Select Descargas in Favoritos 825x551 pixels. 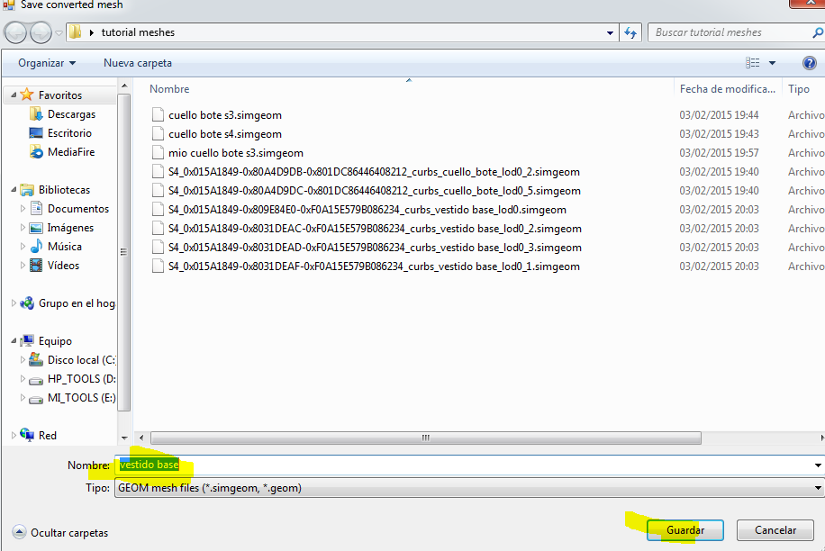71,114
